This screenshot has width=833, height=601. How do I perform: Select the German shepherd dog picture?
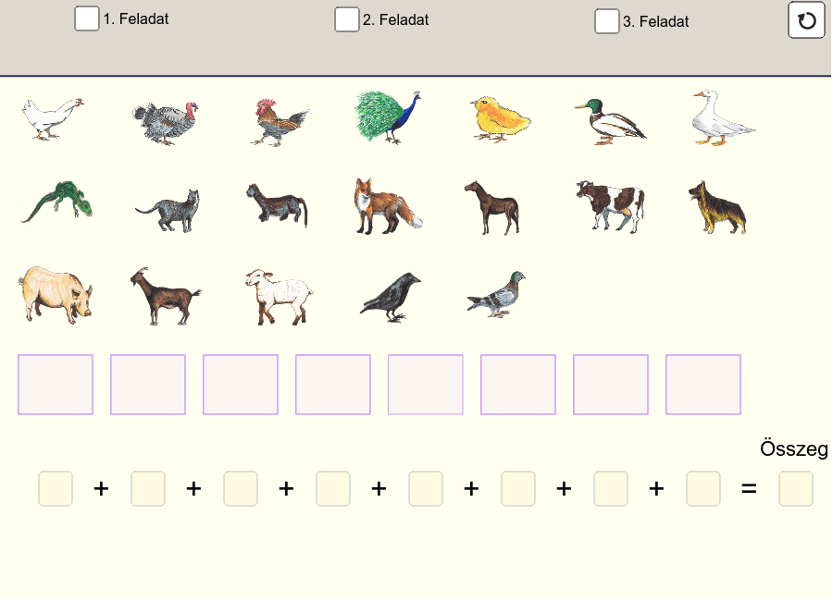(x=717, y=207)
